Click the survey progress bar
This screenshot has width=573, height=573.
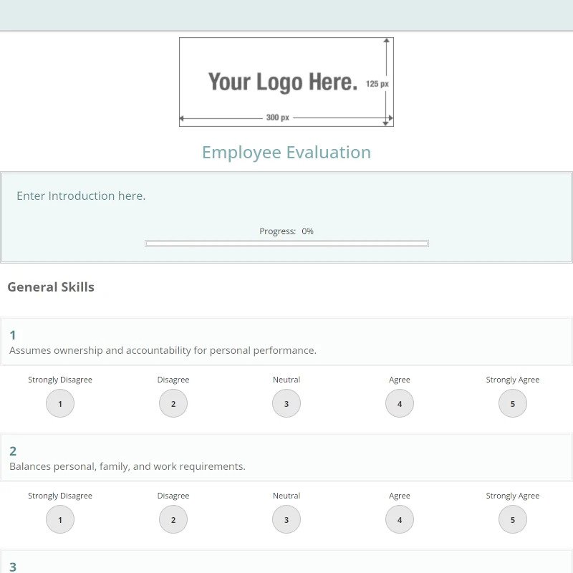(x=286, y=244)
